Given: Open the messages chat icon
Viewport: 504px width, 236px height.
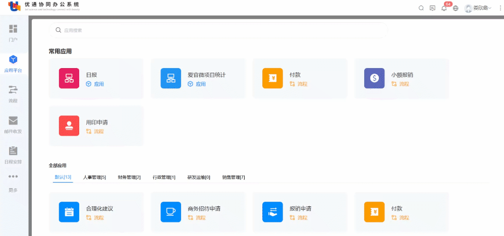Looking at the screenshot, I should (432, 8).
